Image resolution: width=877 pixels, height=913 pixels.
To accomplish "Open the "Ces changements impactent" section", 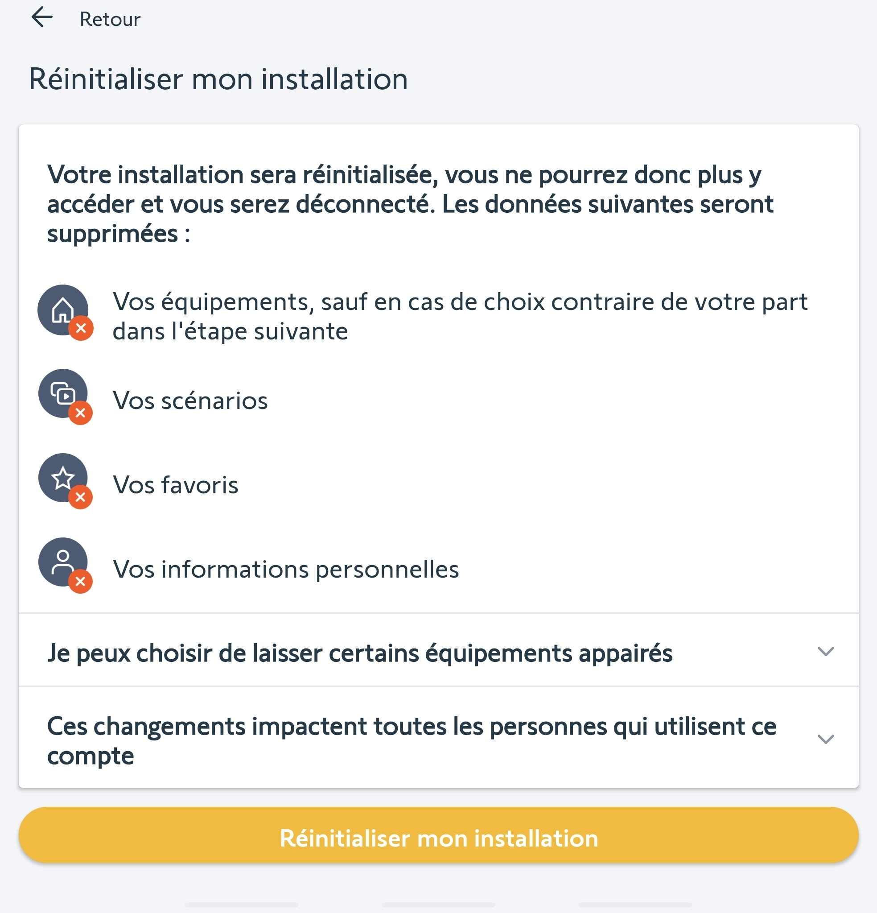I will (x=411, y=740).
